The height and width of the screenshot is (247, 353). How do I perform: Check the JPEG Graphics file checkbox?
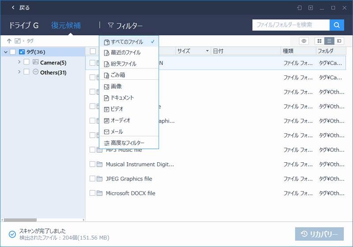93,179
